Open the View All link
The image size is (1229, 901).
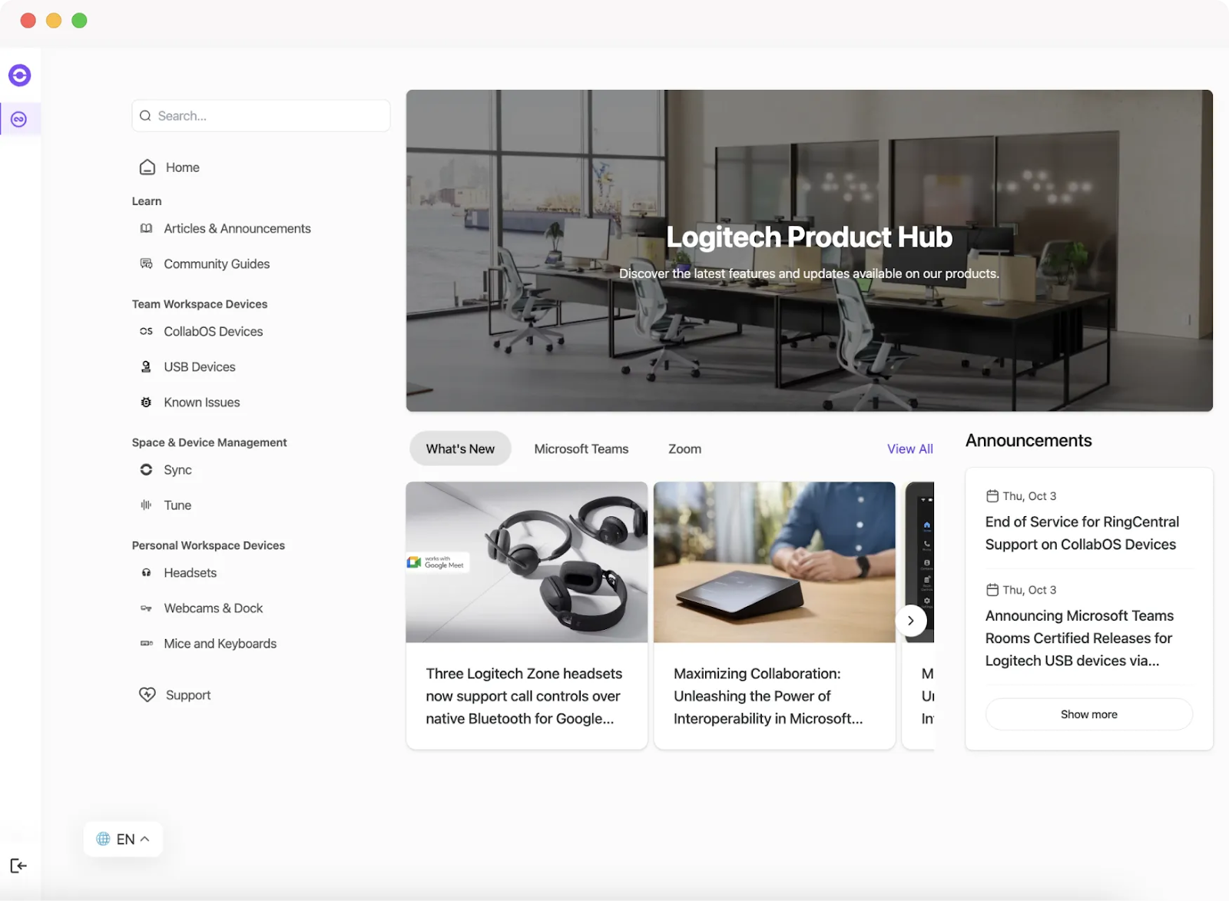click(910, 449)
